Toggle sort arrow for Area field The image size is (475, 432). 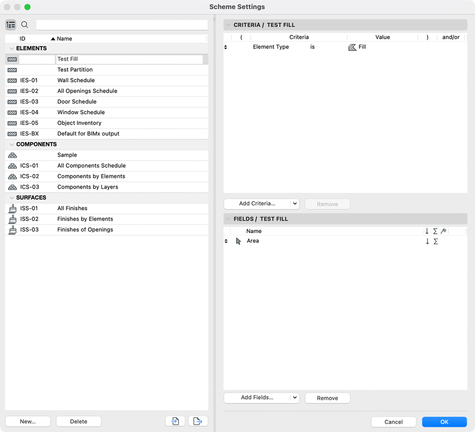click(x=427, y=241)
